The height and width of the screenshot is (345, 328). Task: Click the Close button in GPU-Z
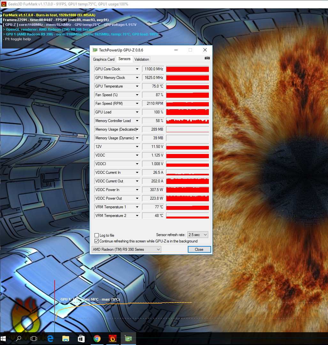coord(199,249)
